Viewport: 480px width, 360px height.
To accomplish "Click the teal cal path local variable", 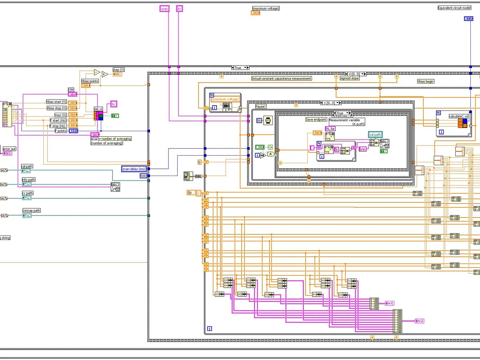I will 375,135.
